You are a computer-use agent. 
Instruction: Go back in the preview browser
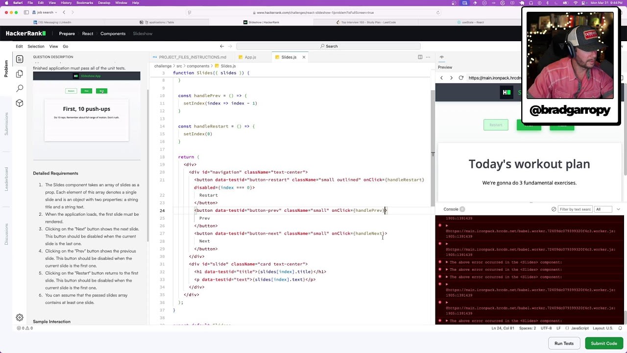441,78
